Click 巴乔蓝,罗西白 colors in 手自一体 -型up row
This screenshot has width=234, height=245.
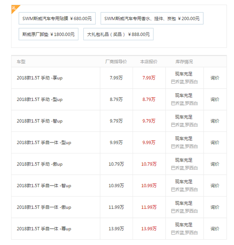[184, 147]
